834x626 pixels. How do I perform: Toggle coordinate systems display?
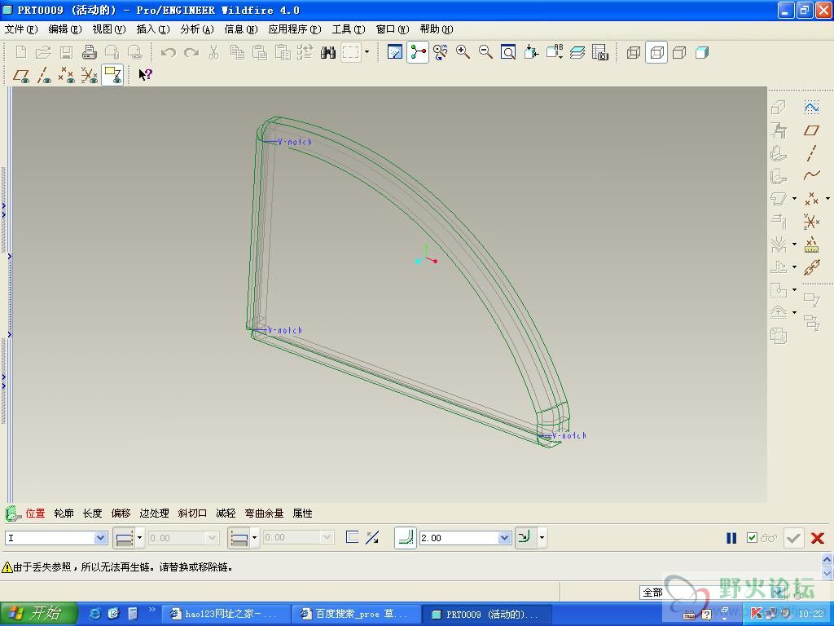[90, 75]
